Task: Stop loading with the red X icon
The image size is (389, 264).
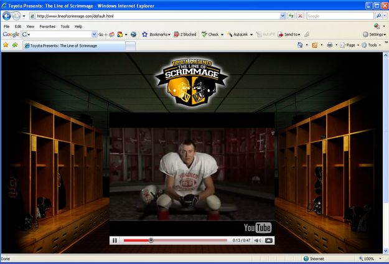Action: (300, 16)
